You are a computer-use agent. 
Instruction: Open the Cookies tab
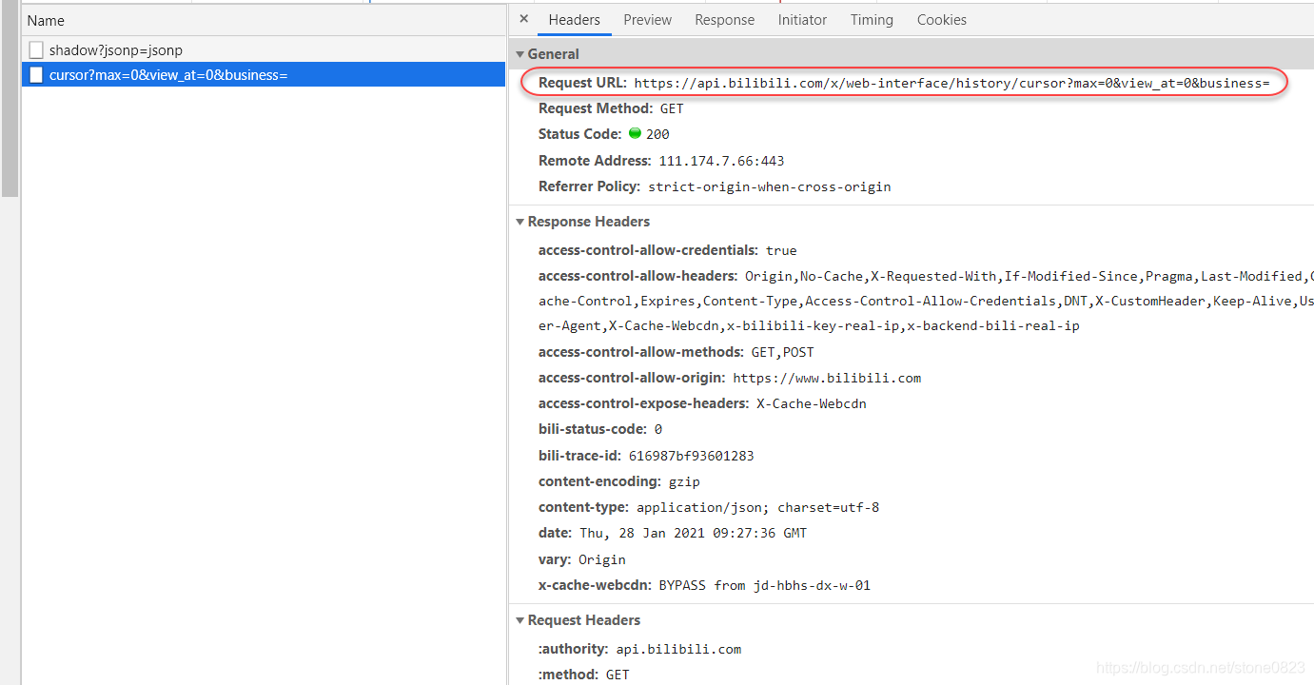tap(942, 19)
